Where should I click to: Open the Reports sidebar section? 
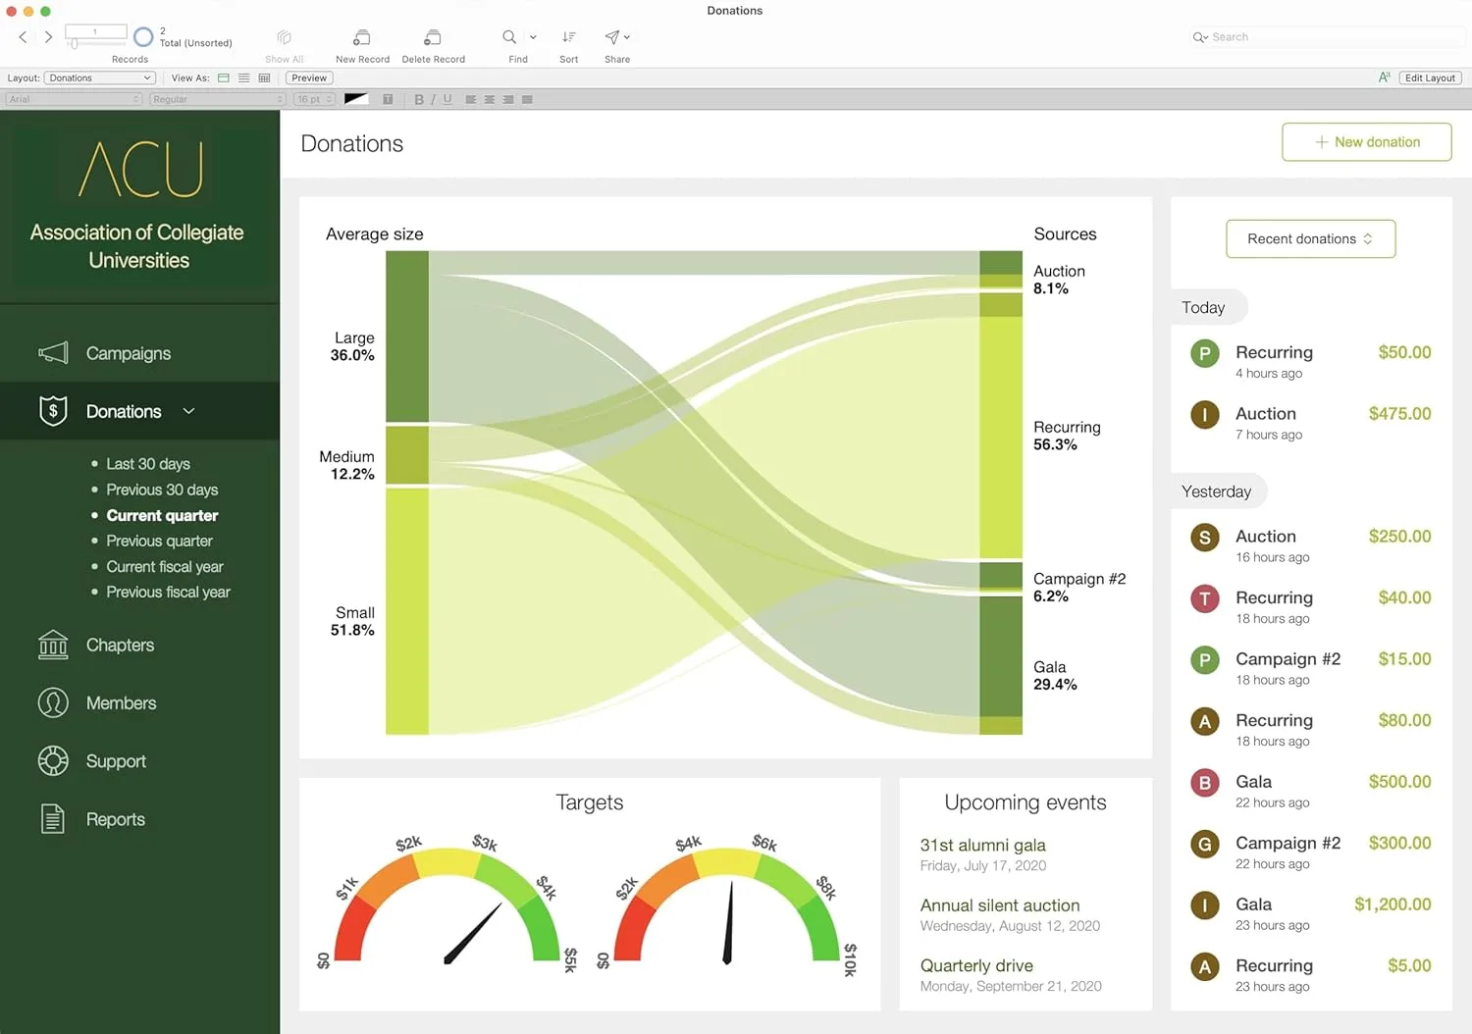click(115, 819)
